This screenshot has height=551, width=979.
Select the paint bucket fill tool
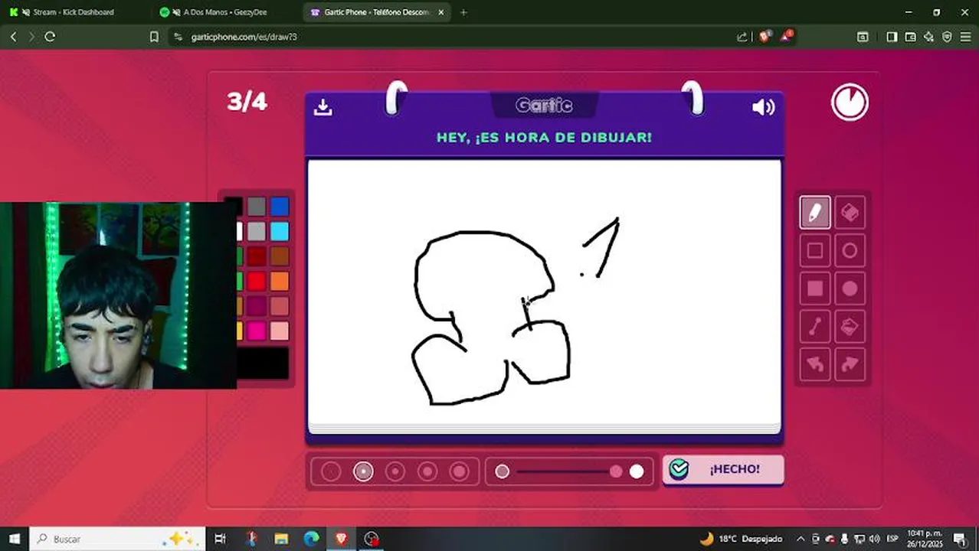(850, 327)
